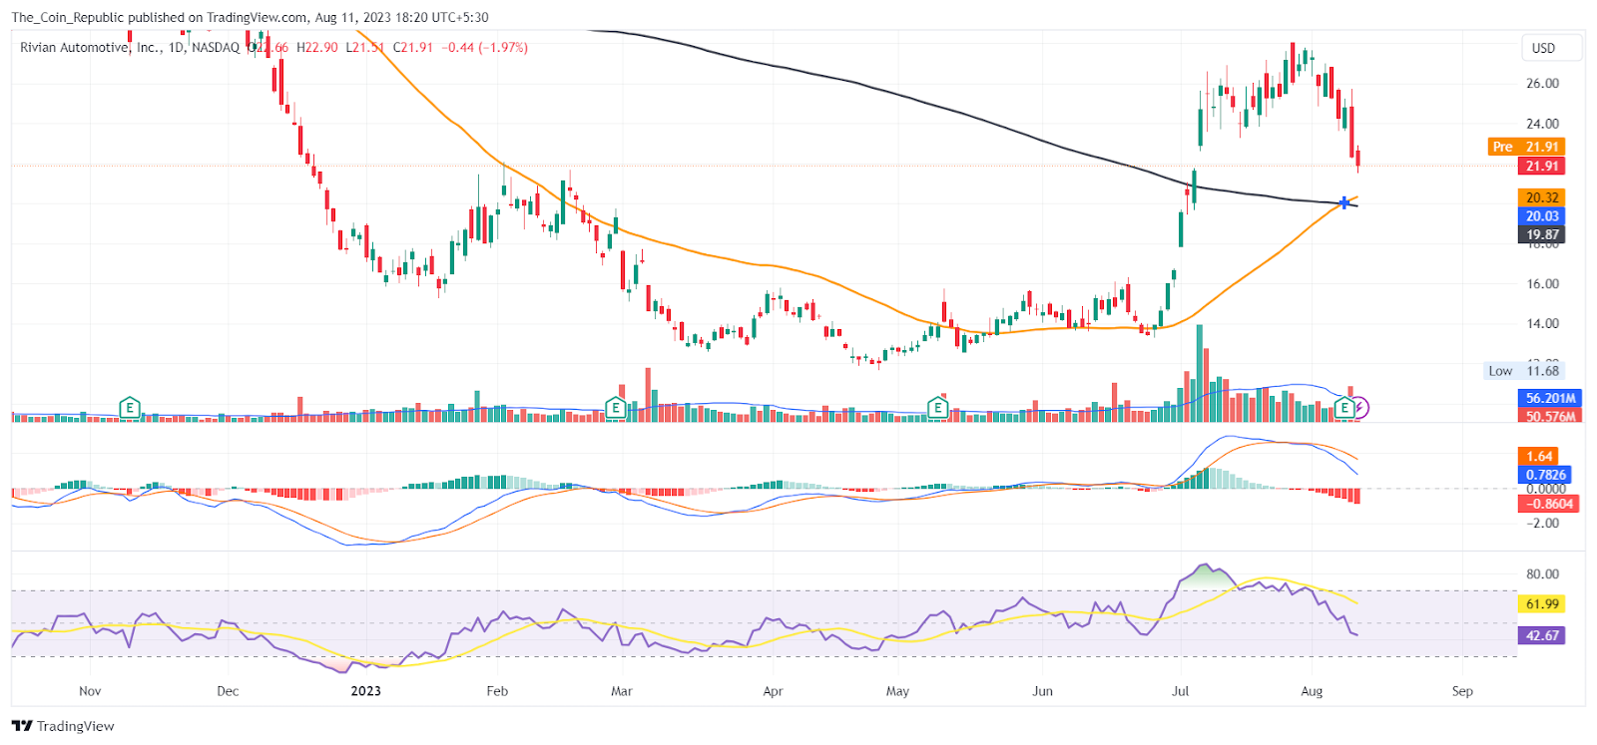
Task: Click the earnings E marker near November
Action: coord(129,407)
